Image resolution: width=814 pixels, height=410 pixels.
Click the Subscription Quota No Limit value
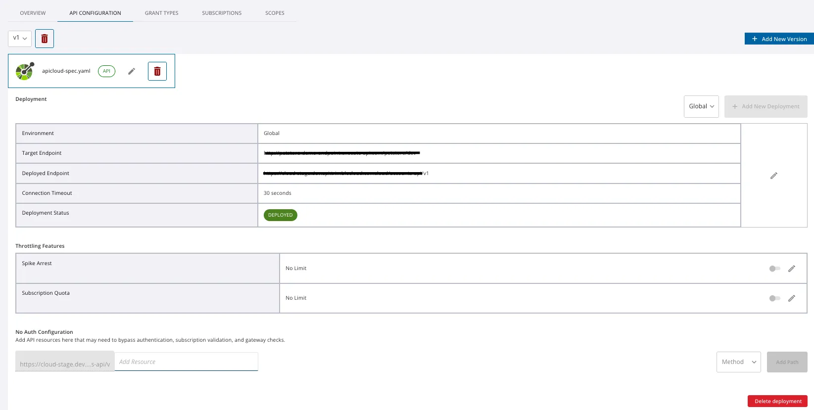296,298
